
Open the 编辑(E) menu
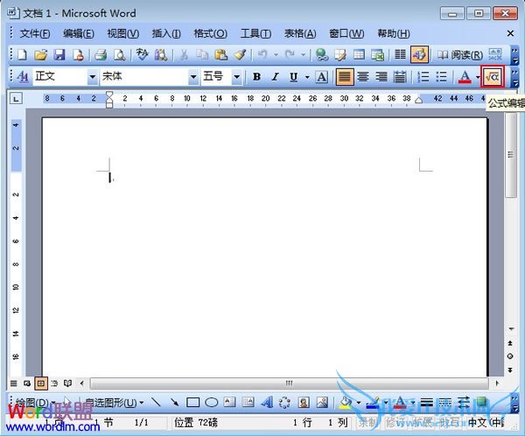tap(79, 33)
